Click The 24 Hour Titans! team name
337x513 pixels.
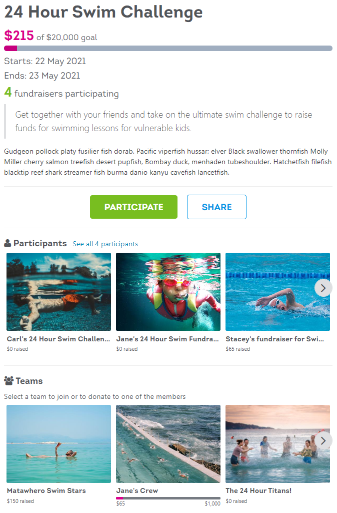coord(258,491)
